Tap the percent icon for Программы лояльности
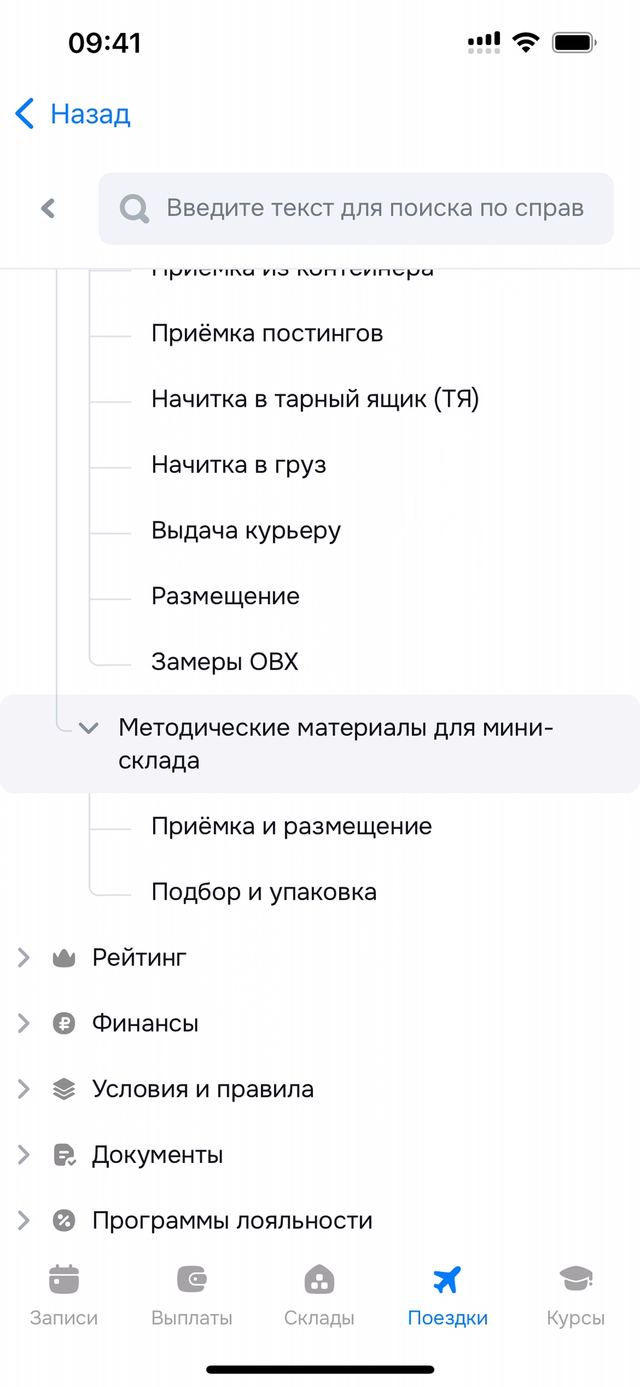The height and width of the screenshot is (1387, 640). pyautogui.click(x=63, y=1220)
